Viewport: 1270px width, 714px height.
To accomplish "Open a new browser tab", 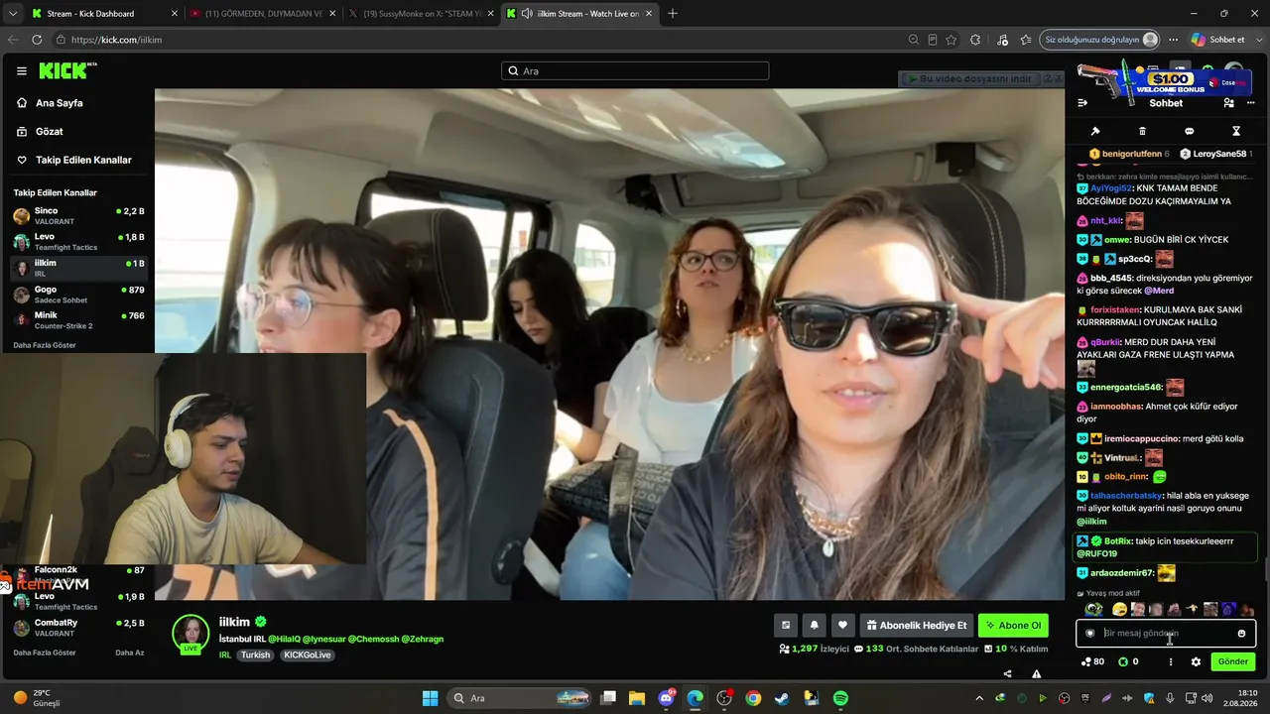I will pyautogui.click(x=673, y=14).
